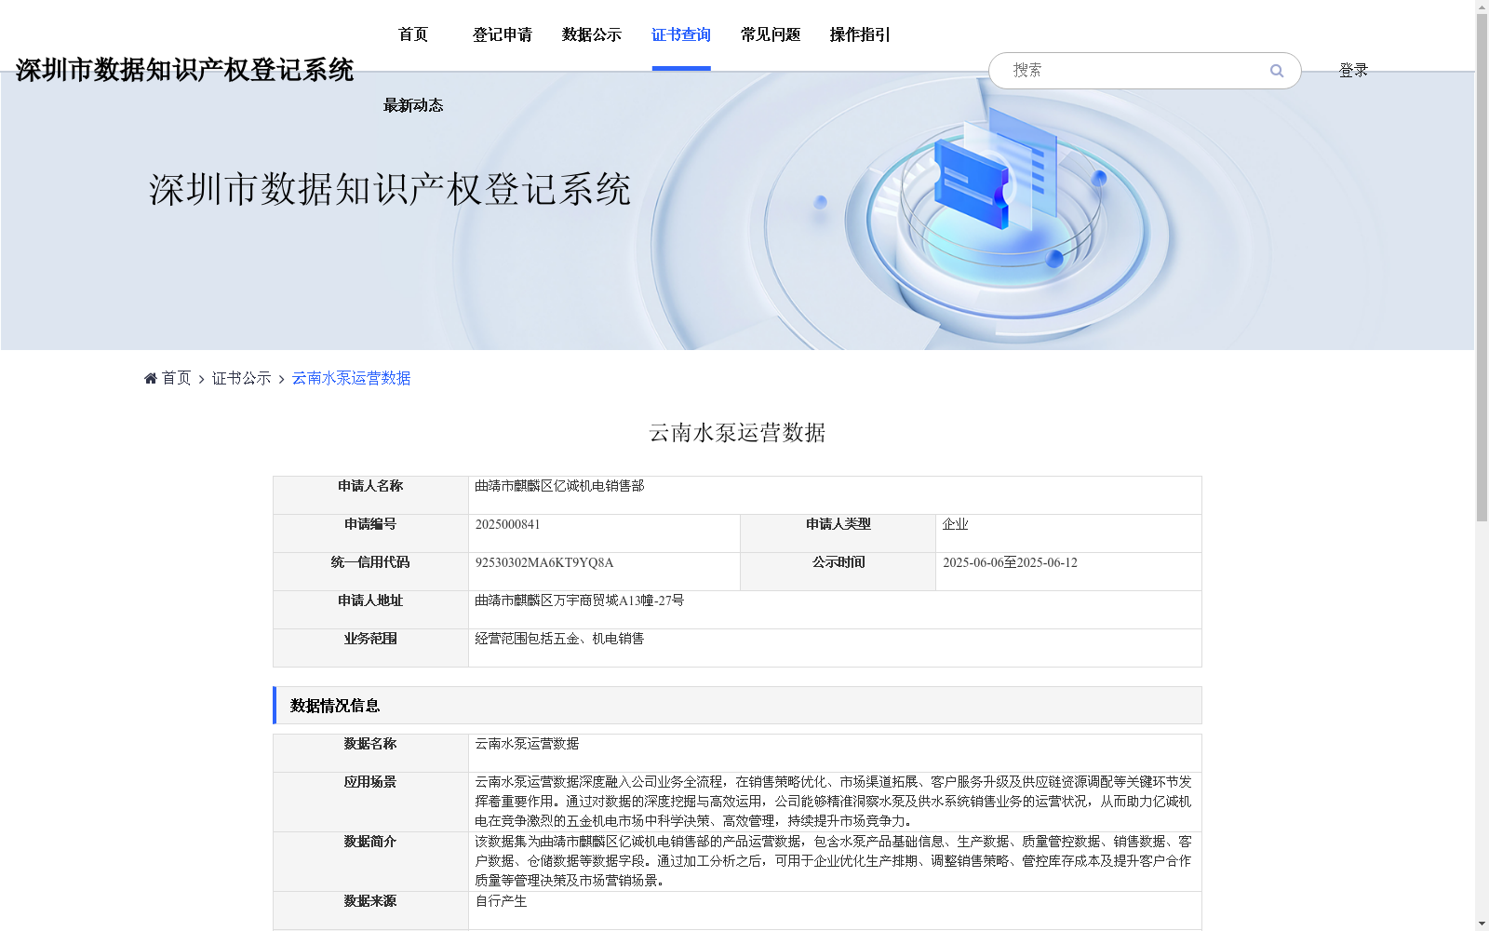Click the 登录 login link
Viewport: 1489px width, 931px height.
point(1353,70)
